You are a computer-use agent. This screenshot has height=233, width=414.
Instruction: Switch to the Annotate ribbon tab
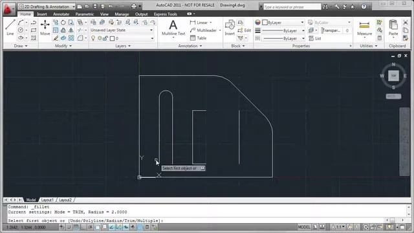pyautogui.click(x=61, y=14)
